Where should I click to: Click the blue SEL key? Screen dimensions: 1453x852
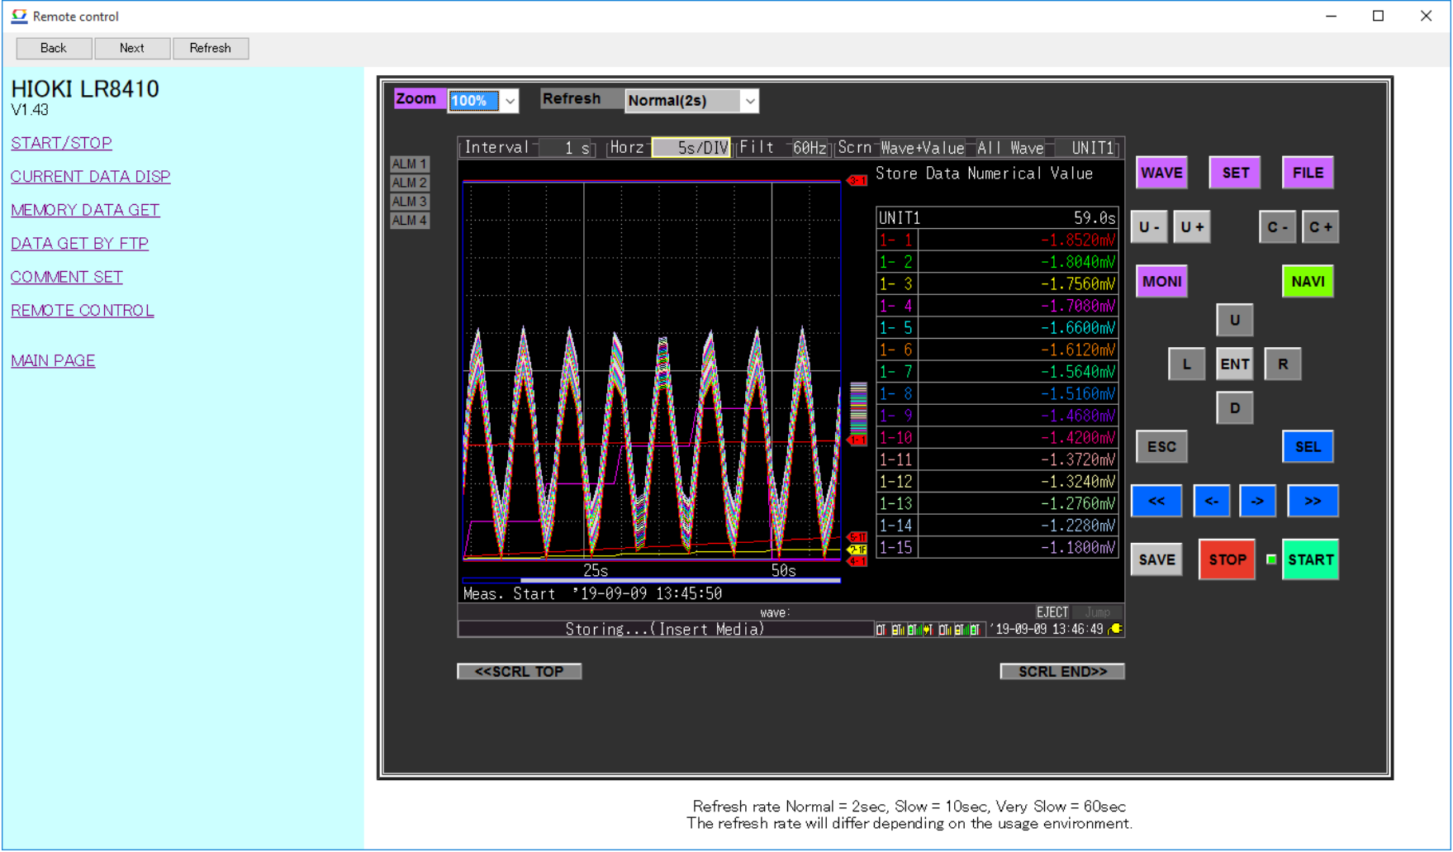coord(1308,447)
